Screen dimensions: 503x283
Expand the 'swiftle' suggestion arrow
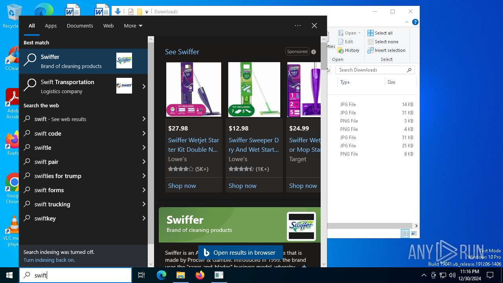tap(144, 148)
